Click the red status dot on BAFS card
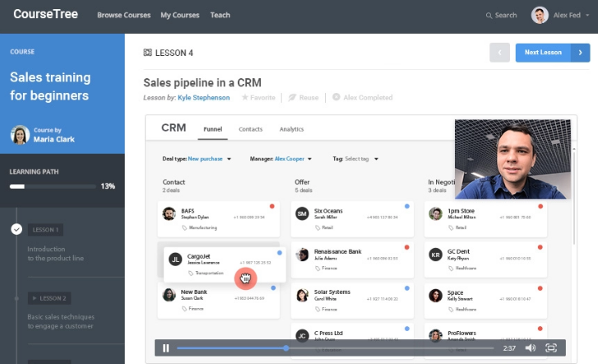The height and width of the screenshot is (364, 598). coord(272,206)
